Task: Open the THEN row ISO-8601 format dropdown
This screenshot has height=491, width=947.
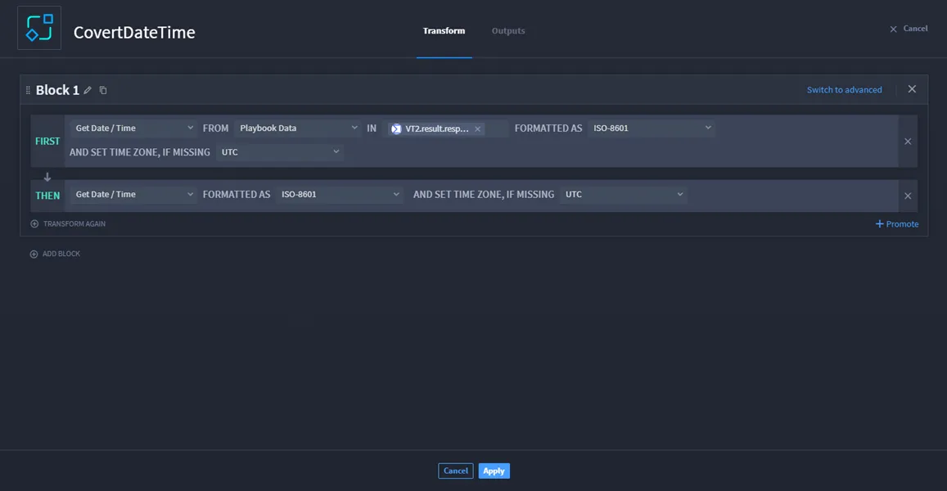Action: point(340,195)
